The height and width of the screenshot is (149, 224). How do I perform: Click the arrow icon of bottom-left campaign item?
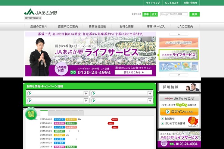(29, 101)
